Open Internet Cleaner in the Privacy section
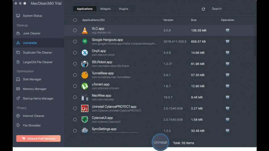The width and height of the screenshot is (269, 151). (x=33, y=116)
